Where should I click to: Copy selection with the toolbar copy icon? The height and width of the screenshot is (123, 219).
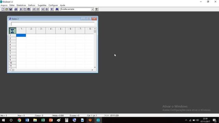pyautogui.click(x=25, y=9)
